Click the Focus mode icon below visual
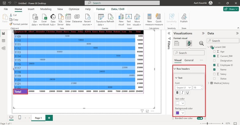 (x=147, y=111)
